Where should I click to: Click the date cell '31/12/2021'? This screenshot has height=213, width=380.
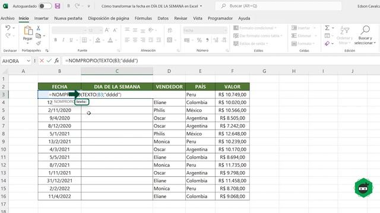pyautogui.click(x=59, y=180)
